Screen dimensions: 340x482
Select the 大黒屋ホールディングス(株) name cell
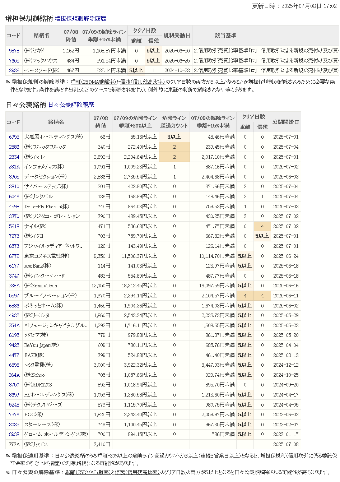(56, 137)
